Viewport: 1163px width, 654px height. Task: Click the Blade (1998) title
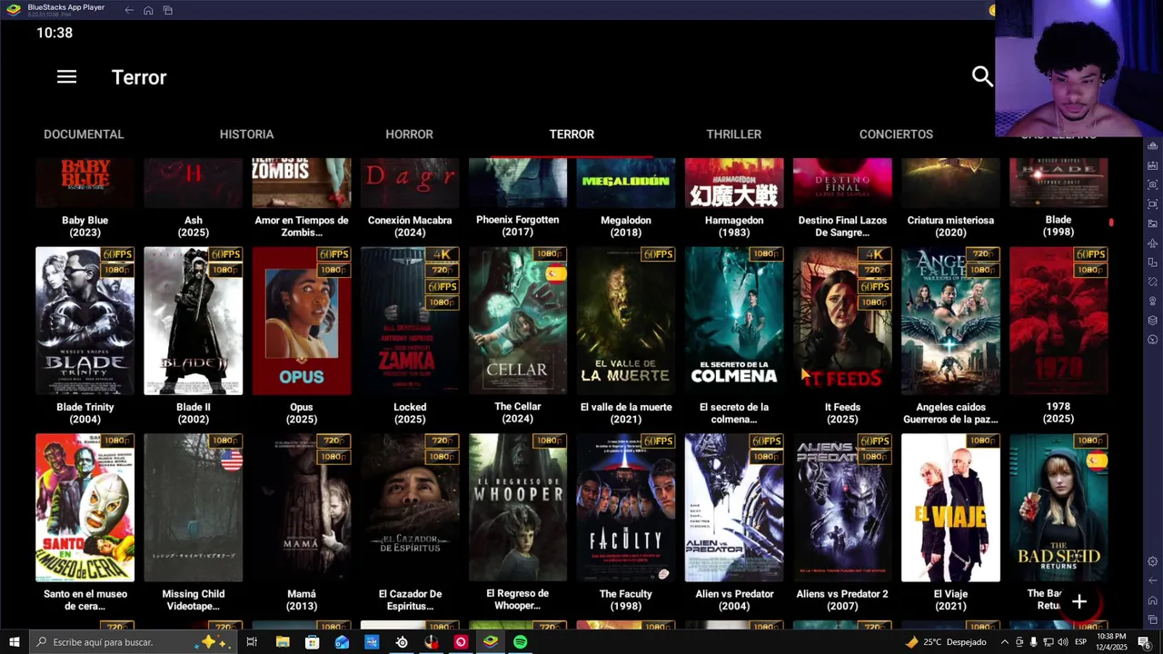click(x=1059, y=225)
